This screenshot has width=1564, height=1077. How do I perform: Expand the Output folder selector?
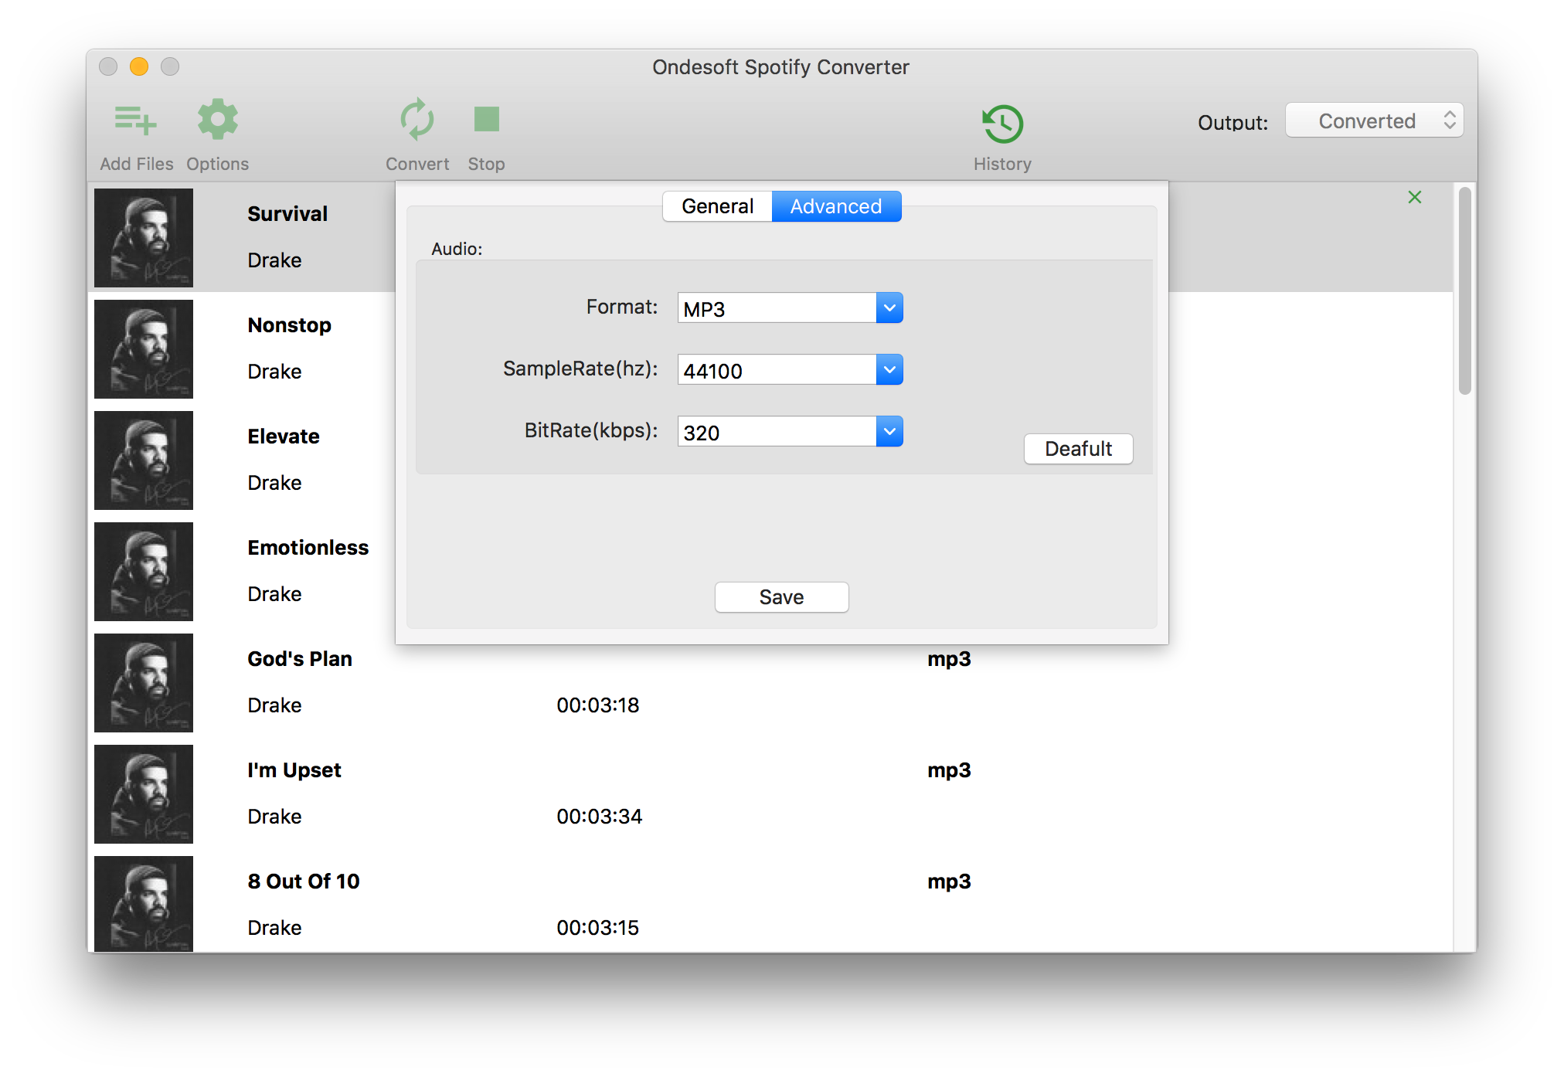click(1372, 119)
